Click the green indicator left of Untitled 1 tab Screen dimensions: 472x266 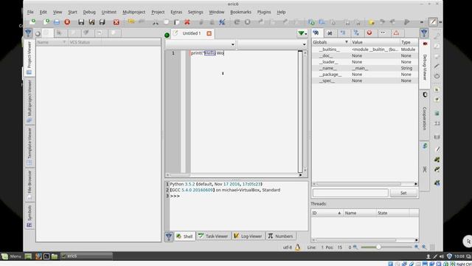click(167, 35)
